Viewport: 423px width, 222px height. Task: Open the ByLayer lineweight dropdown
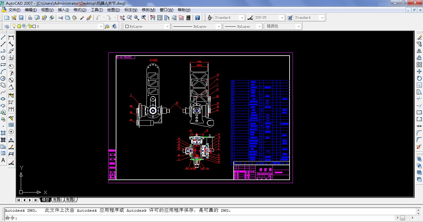point(259,26)
